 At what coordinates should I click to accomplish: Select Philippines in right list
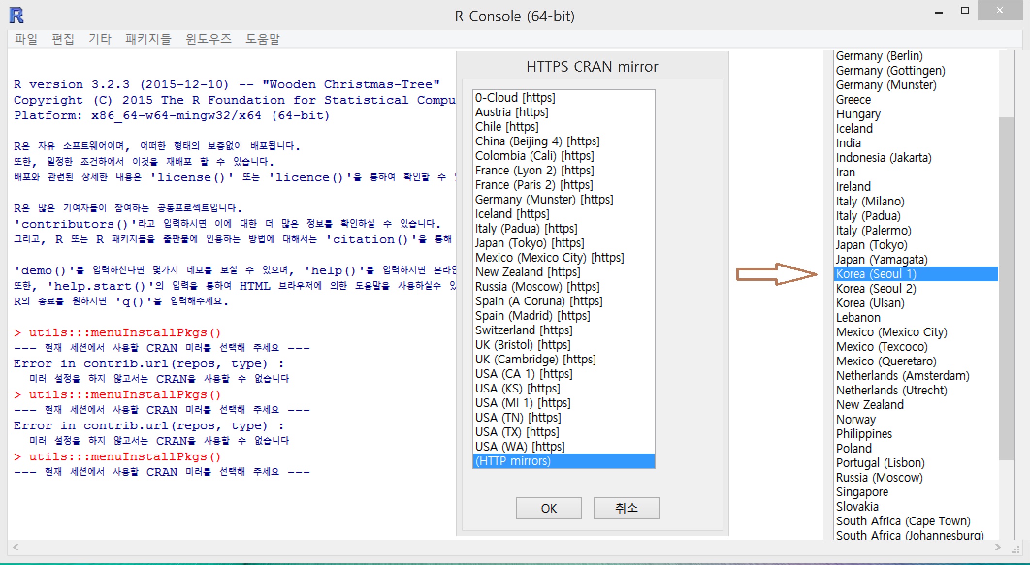click(916, 434)
